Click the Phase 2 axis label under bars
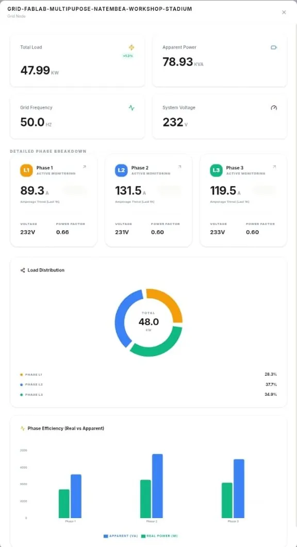Screen dimensions: 297x547 [152, 521]
